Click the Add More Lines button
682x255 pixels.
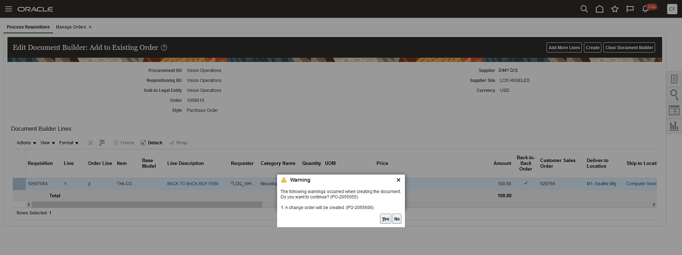[x=565, y=48]
